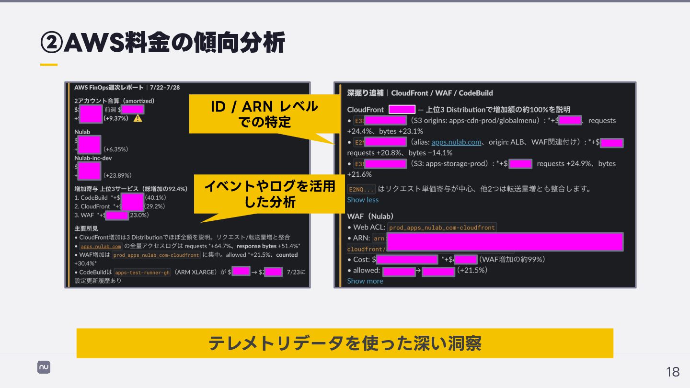Click the 深掘り追補 heading
Image resolution: width=690 pixels, height=388 pixels.
[x=365, y=93]
